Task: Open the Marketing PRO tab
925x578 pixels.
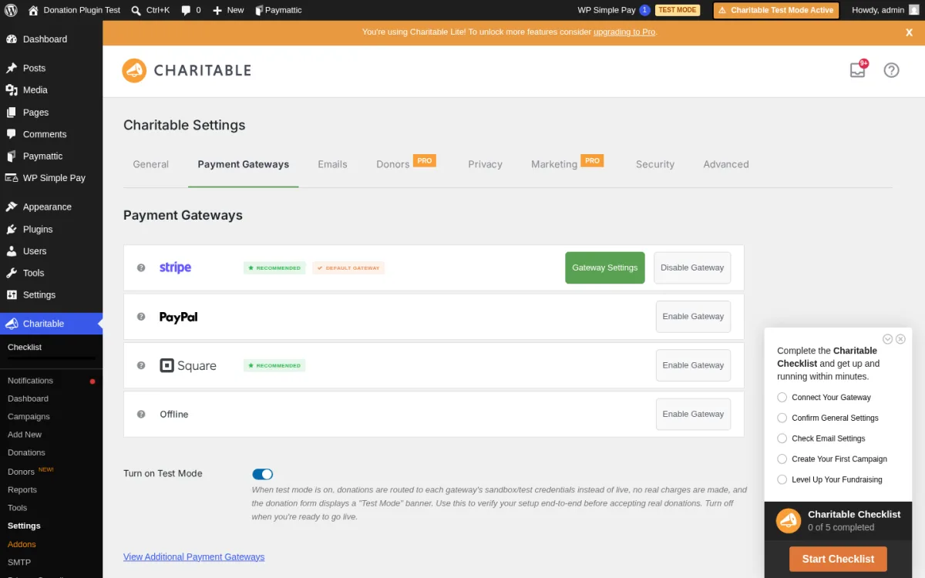Action: [567, 164]
